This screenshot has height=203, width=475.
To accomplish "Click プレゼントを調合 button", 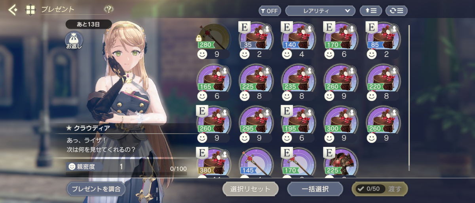I will tap(96, 189).
